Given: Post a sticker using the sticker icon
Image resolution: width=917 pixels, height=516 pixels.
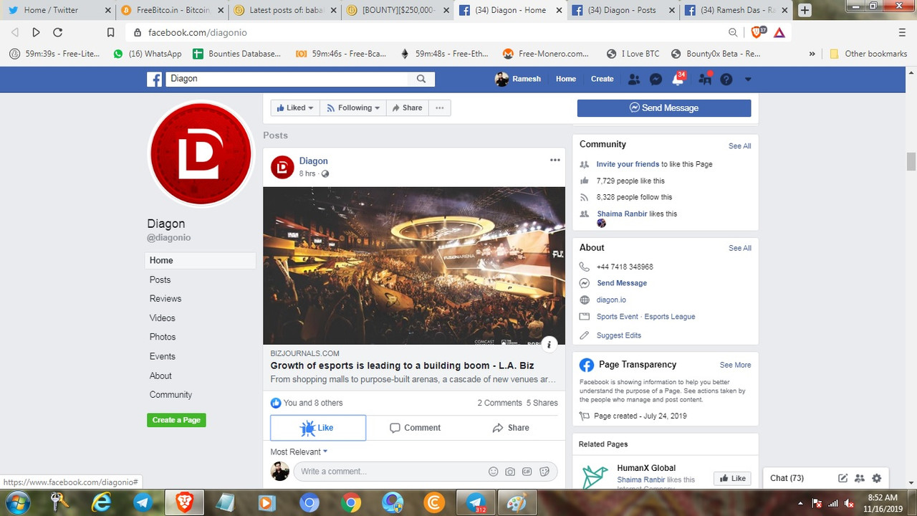Looking at the screenshot, I should pos(544,472).
